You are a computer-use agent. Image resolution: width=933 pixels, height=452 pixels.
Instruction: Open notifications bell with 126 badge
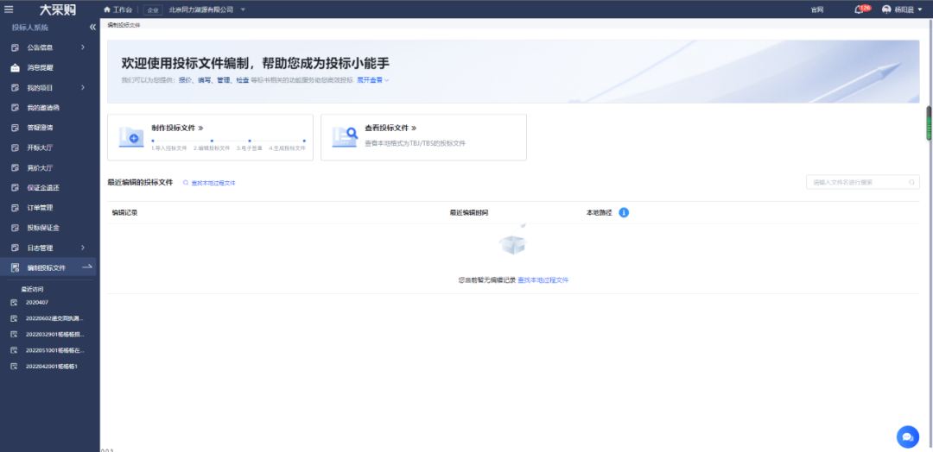click(860, 9)
